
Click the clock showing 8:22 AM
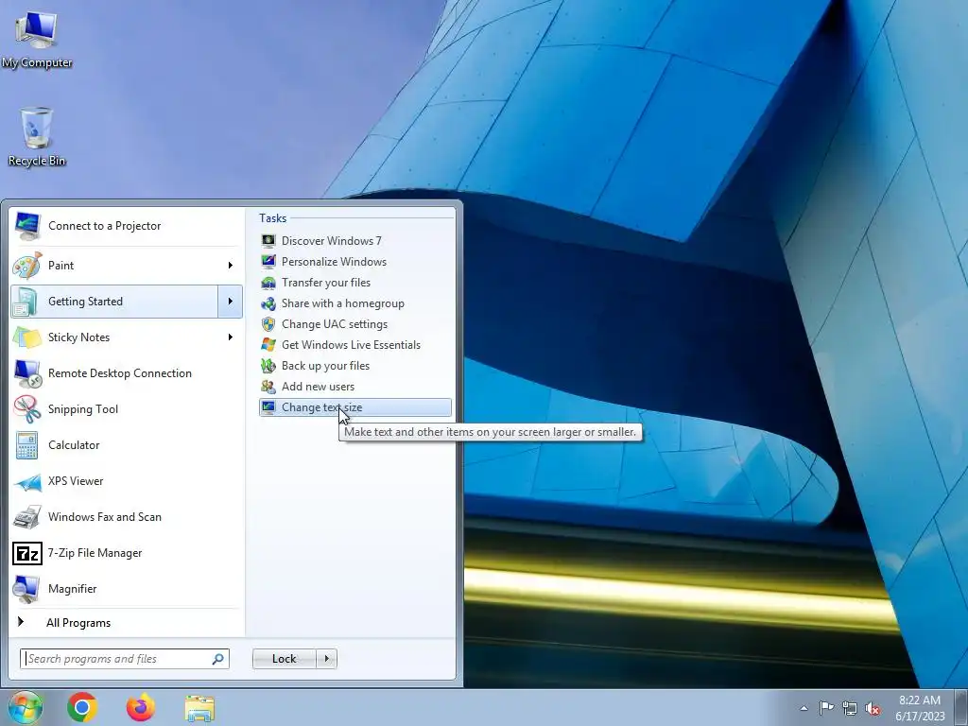[x=920, y=700]
